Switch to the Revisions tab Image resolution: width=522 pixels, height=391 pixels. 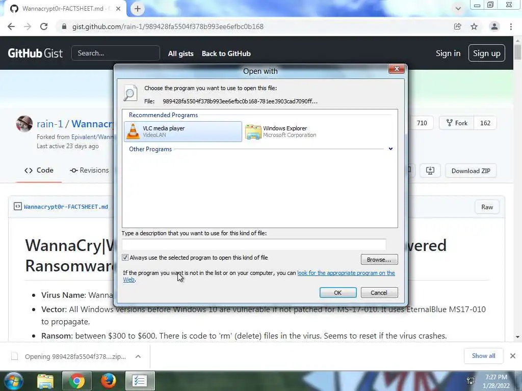click(89, 170)
